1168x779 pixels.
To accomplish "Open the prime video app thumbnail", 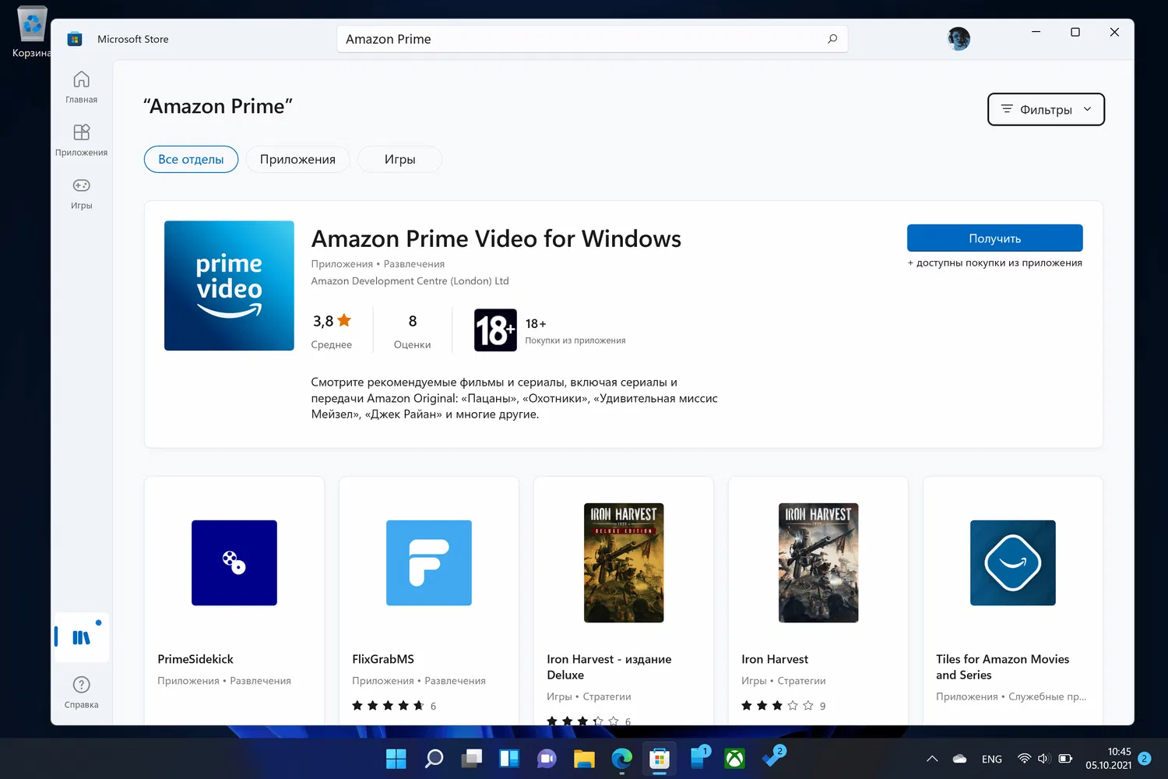I will (229, 286).
